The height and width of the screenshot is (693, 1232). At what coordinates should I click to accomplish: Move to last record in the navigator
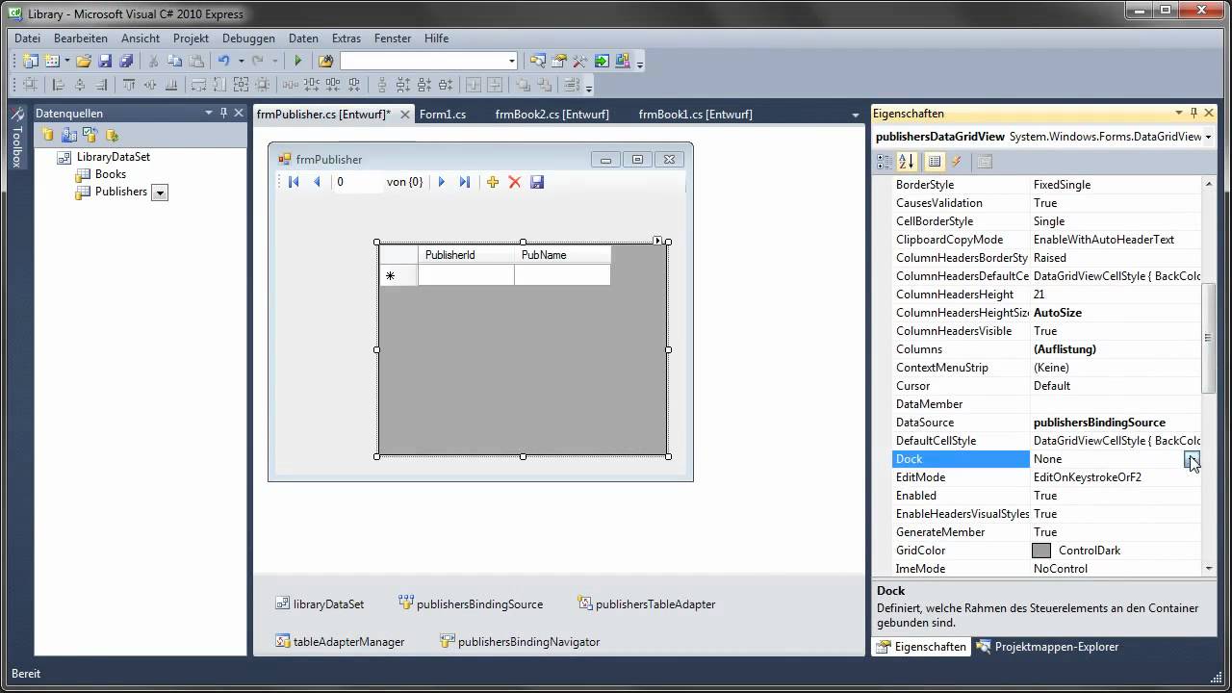tap(464, 182)
